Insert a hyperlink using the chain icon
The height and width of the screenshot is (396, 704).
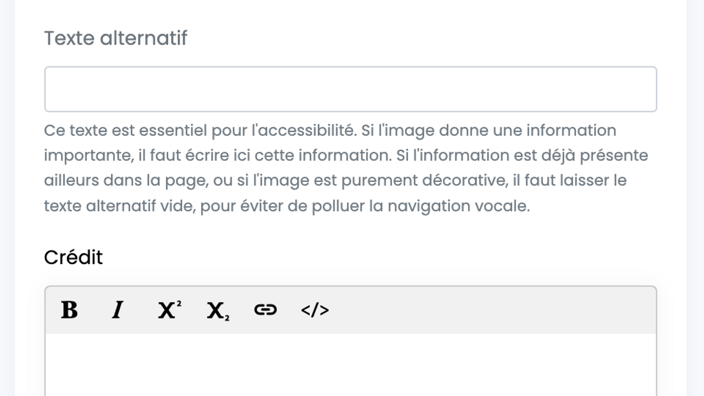click(x=266, y=310)
